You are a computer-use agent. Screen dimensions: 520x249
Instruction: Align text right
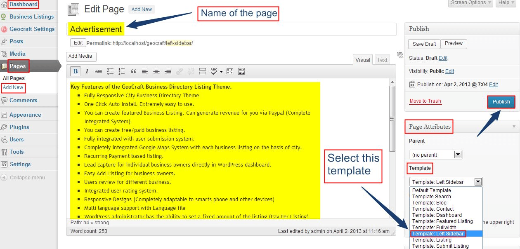[x=168, y=71]
